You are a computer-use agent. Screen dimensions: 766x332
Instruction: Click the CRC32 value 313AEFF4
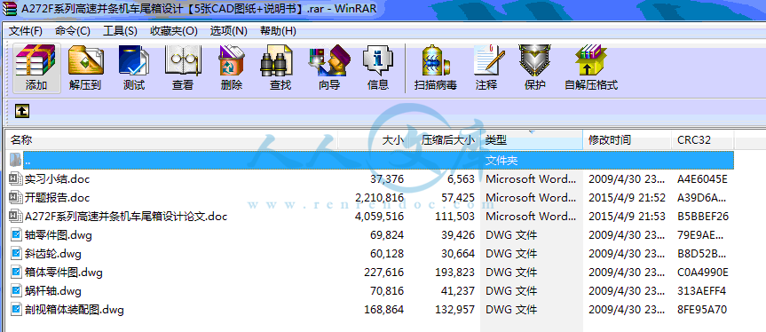[x=701, y=291]
